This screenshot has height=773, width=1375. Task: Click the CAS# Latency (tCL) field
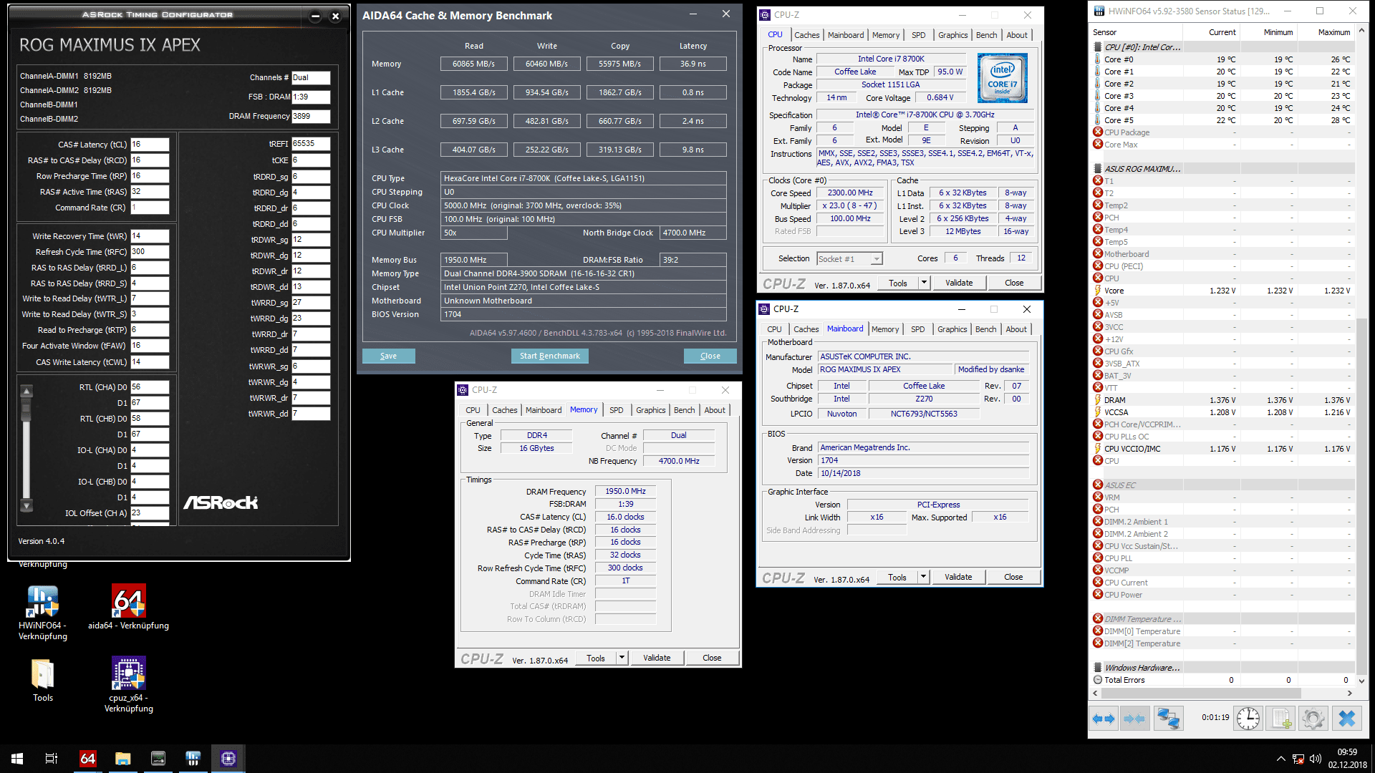pos(150,144)
